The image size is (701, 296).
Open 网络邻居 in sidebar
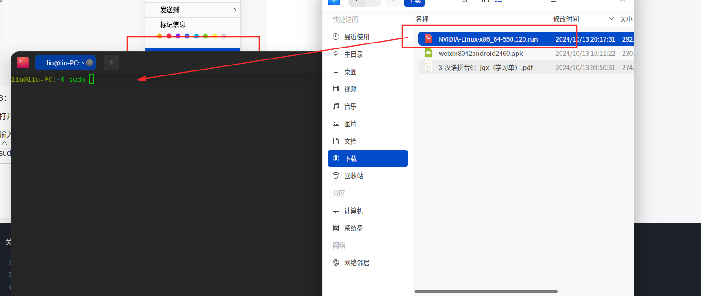click(368, 263)
